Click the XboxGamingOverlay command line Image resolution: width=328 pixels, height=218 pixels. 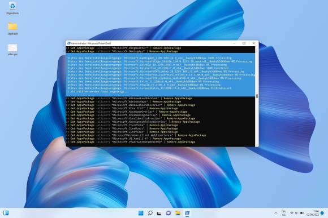(x=128, y=115)
